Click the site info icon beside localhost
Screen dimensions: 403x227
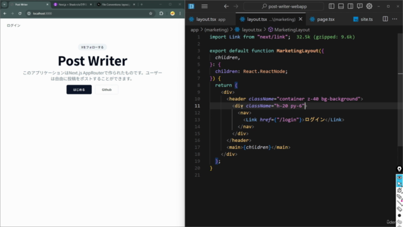pyautogui.click(x=29, y=13)
